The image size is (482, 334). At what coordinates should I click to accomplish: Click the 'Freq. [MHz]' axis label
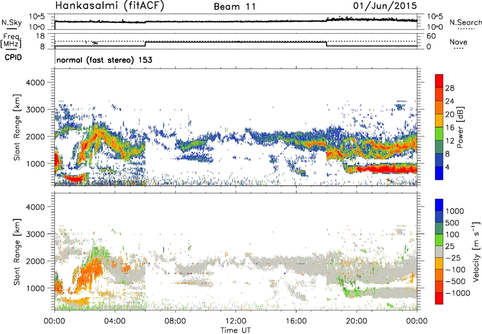coord(11,41)
